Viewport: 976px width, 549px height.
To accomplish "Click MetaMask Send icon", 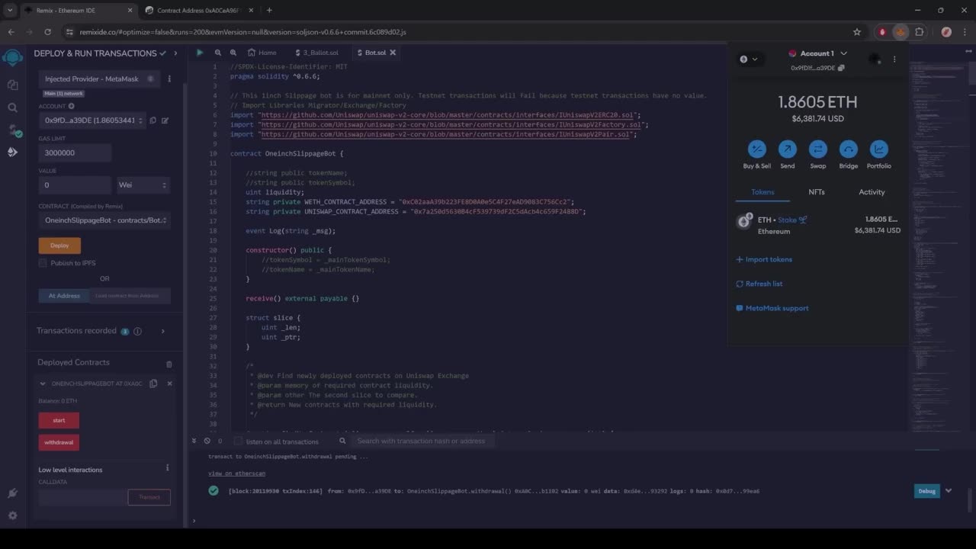I will pyautogui.click(x=788, y=149).
